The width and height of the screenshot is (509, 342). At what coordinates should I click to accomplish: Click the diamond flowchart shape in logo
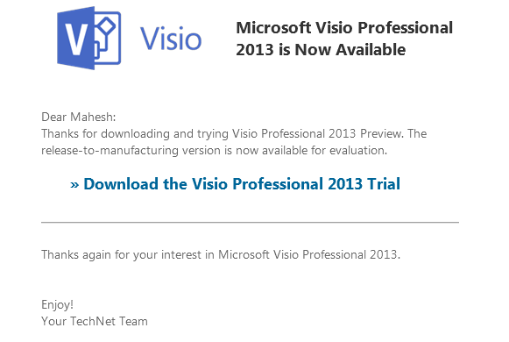tap(107, 26)
